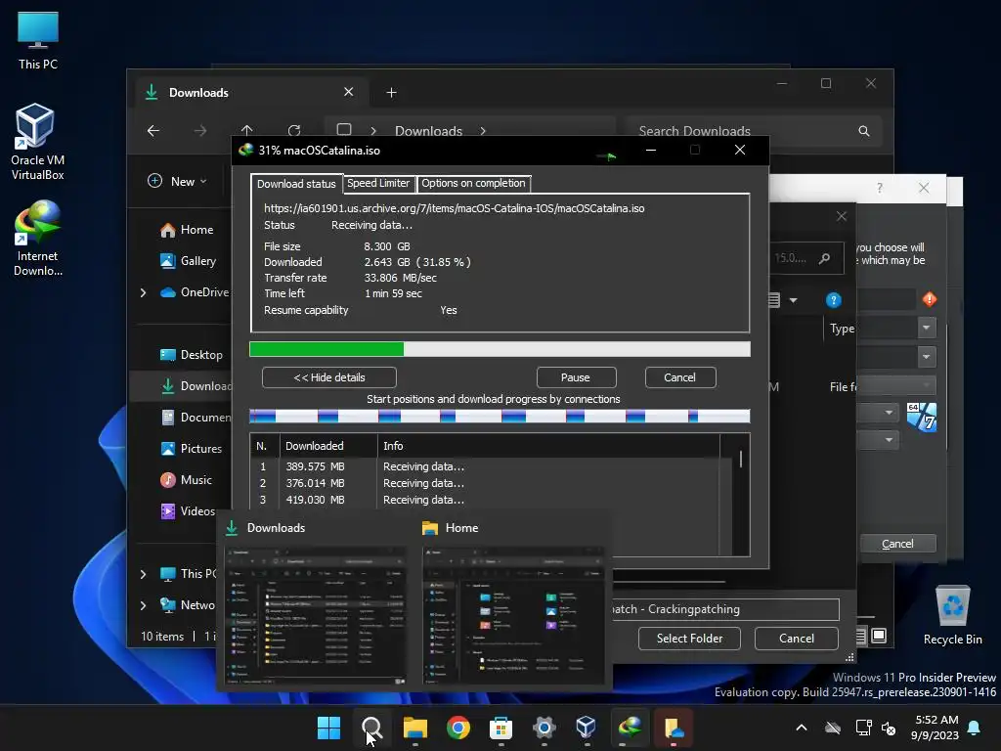Click the Info column header
Image resolution: width=1001 pixels, height=751 pixels.
[549, 446]
